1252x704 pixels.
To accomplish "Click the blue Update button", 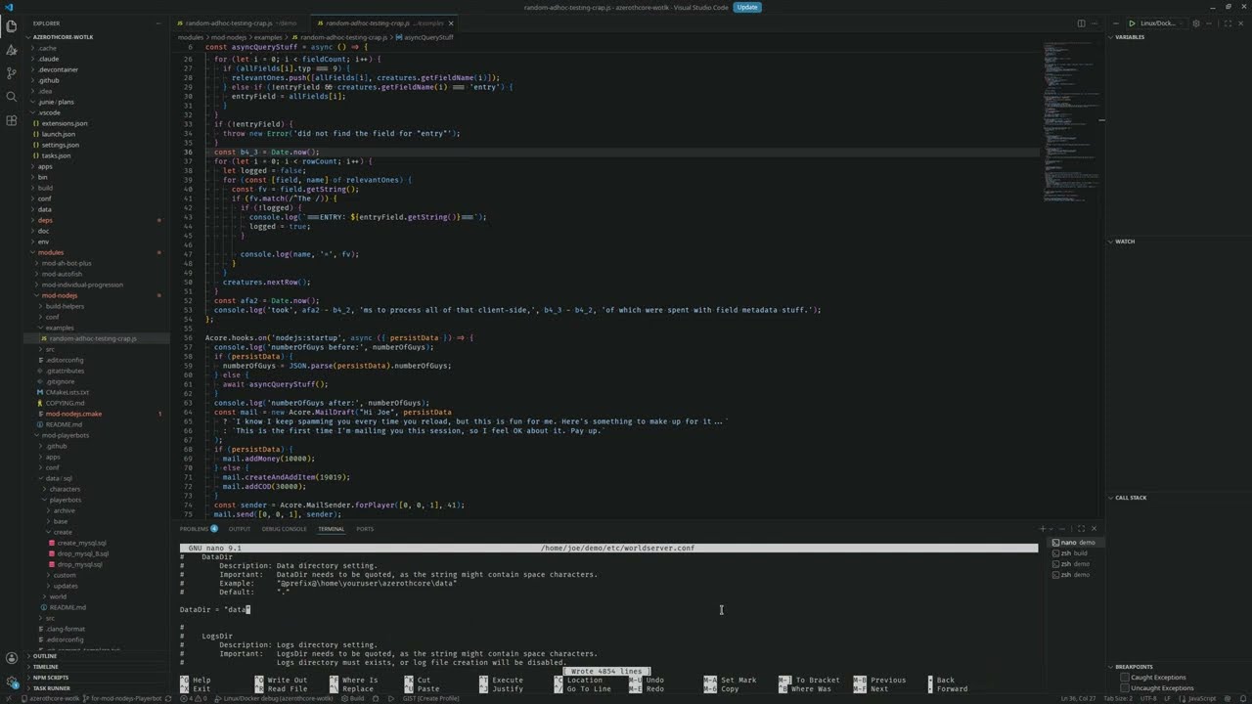I will pos(747,7).
